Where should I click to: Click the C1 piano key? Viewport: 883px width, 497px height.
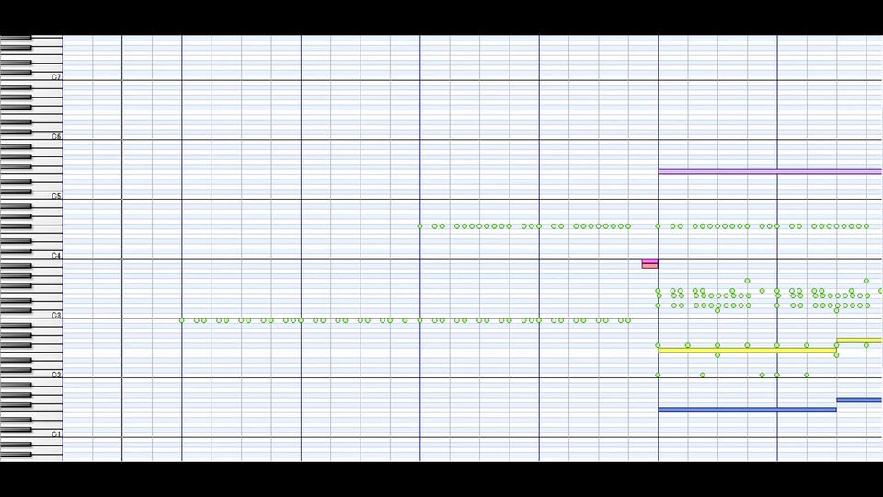(31, 434)
